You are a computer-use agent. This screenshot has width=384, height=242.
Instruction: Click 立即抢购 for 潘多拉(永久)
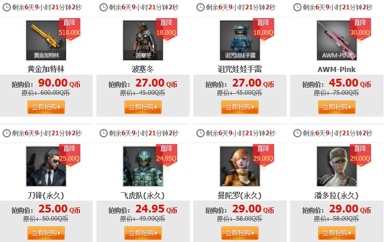337,233
